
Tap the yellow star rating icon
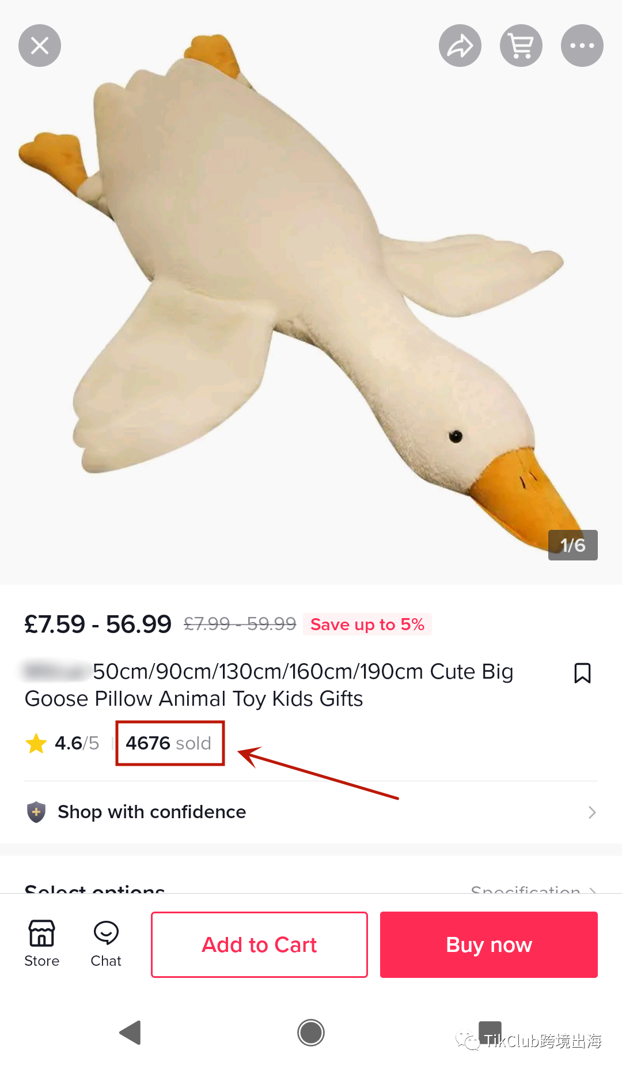36,743
